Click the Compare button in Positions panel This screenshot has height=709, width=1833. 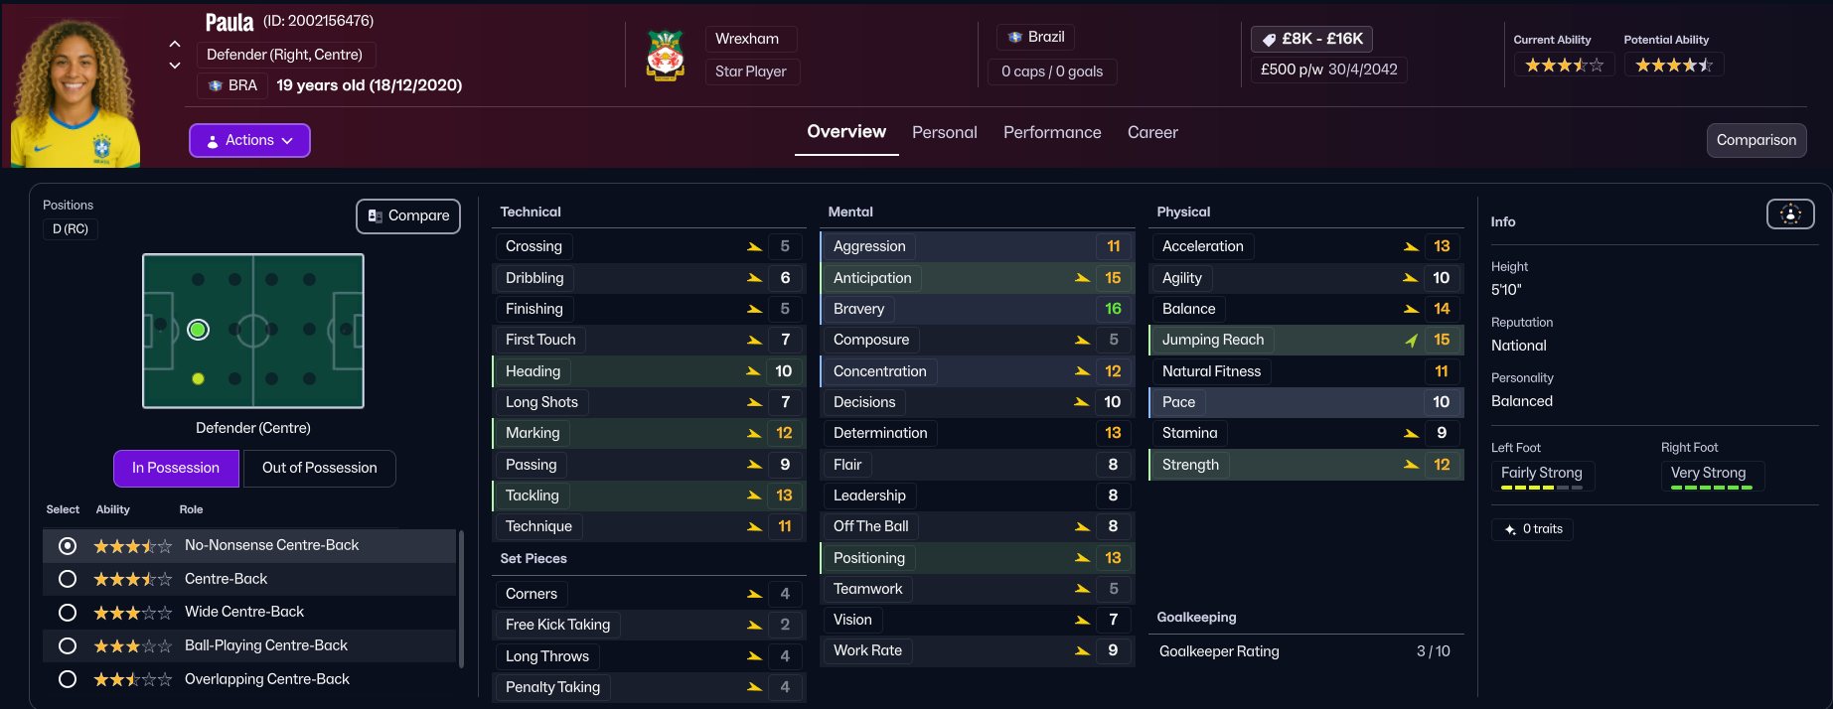coord(408,215)
